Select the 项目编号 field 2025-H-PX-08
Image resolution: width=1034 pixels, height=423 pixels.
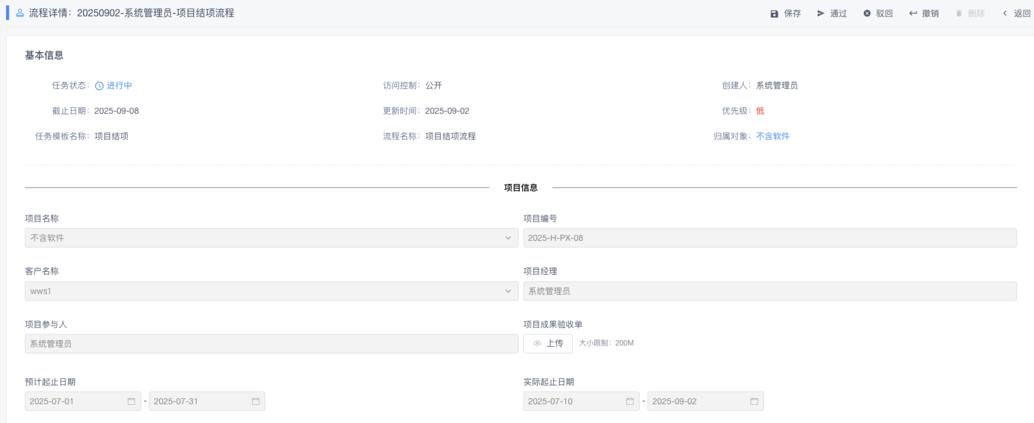tap(769, 238)
